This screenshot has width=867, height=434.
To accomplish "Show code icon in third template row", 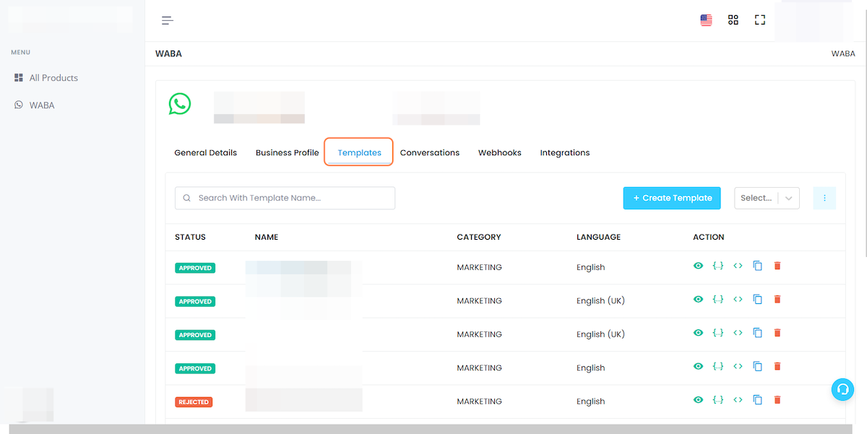I will coord(738,333).
